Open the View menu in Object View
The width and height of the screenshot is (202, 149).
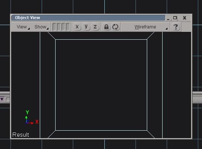point(23,27)
